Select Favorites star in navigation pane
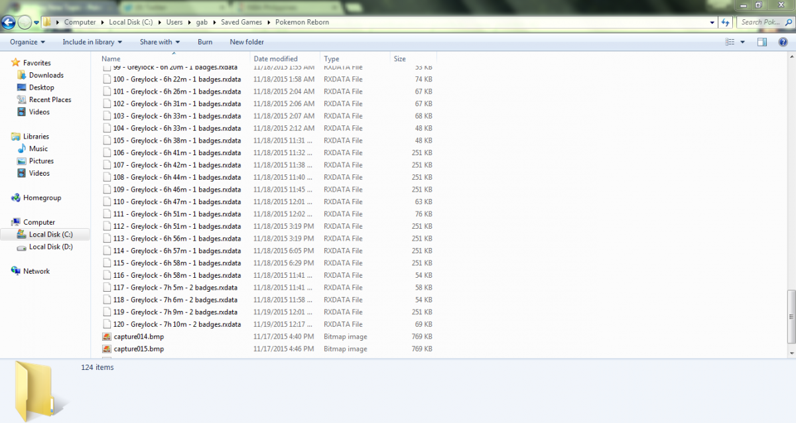 click(16, 63)
